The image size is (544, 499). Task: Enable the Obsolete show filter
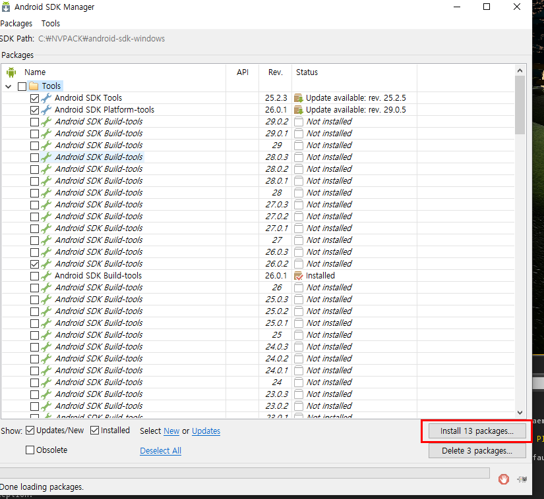(x=30, y=450)
